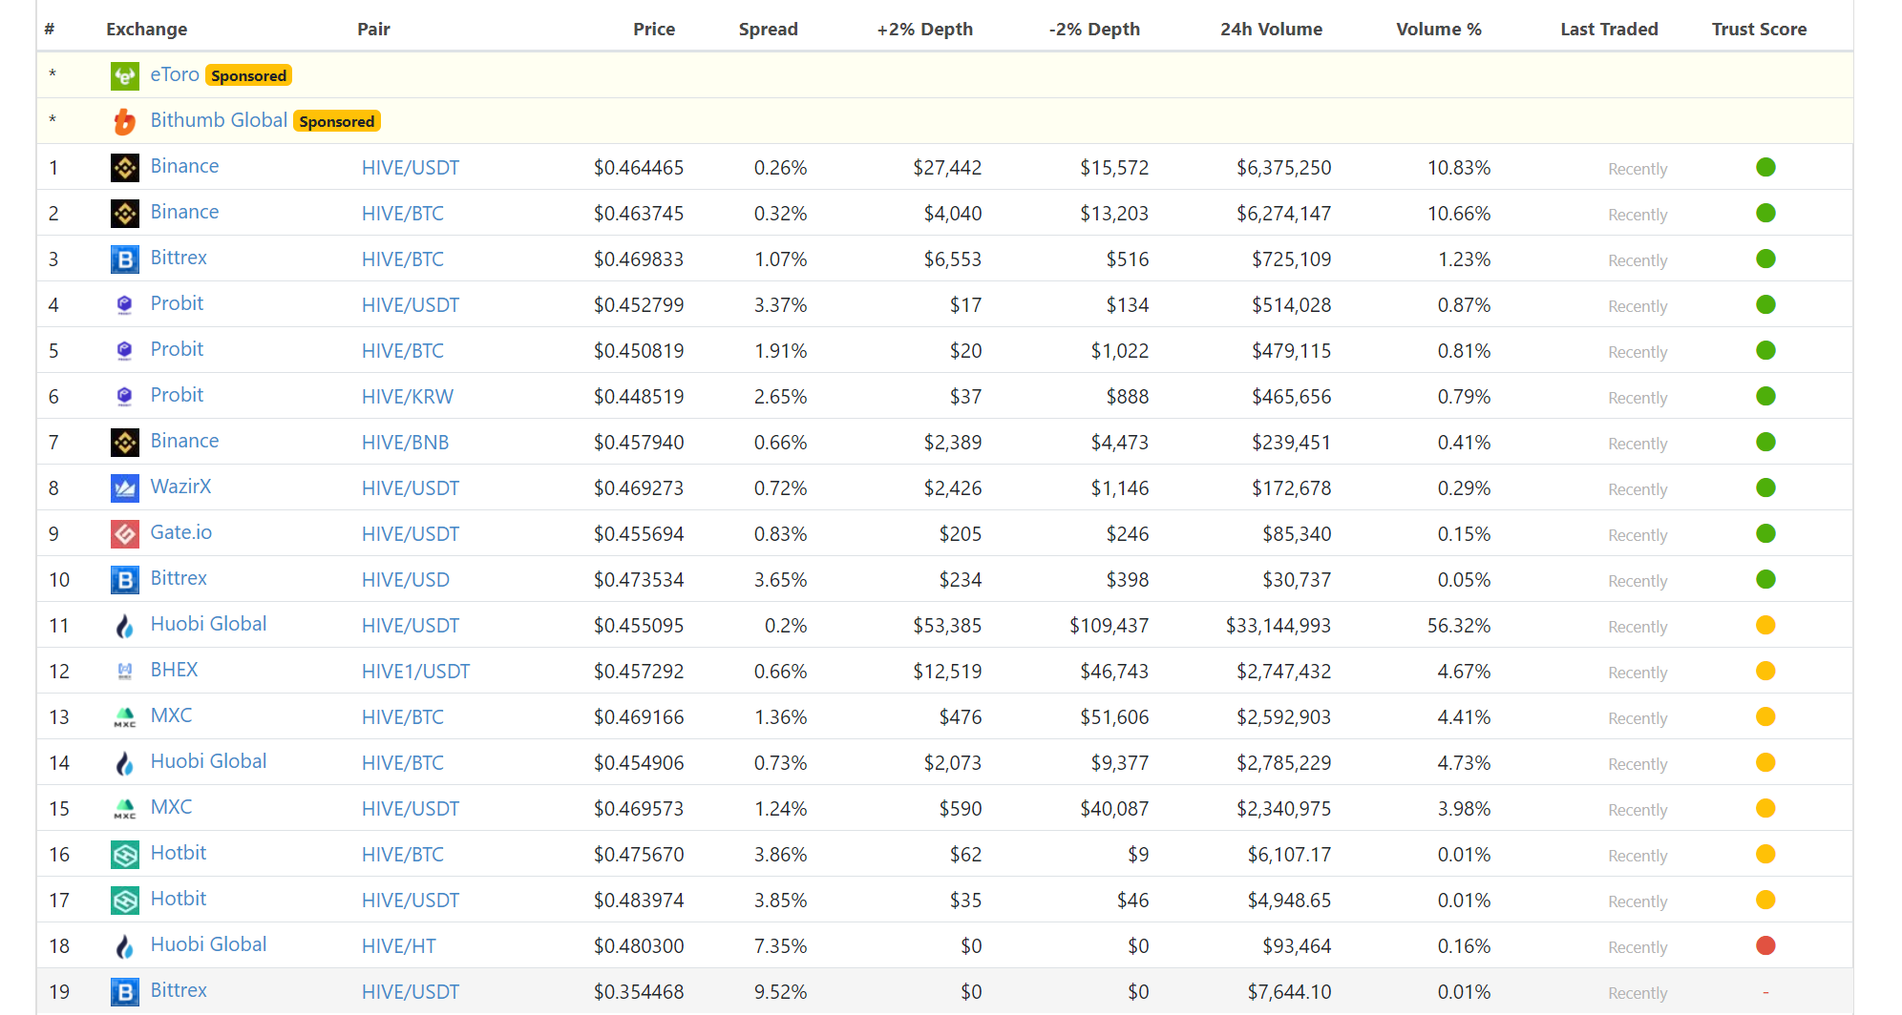1902x1015 pixels.
Task: Click the BHEX logo icon
Action: 125,672
